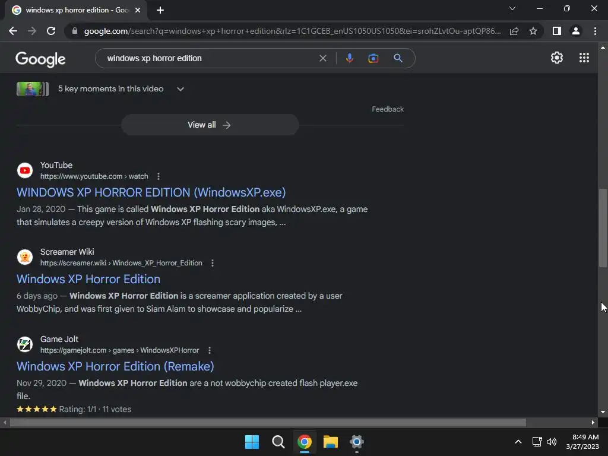Open taskbar Search
This screenshot has width=608, height=456.
click(x=278, y=442)
